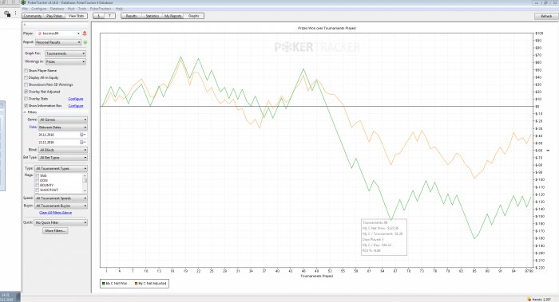Open the Graph For dropdown
The height and width of the screenshot is (302, 559).
pyautogui.click(x=65, y=53)
